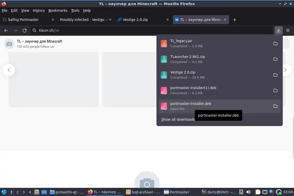Show portmaster-installer.deb in its folder
The image size is (294, 196).
click(275, 106)
